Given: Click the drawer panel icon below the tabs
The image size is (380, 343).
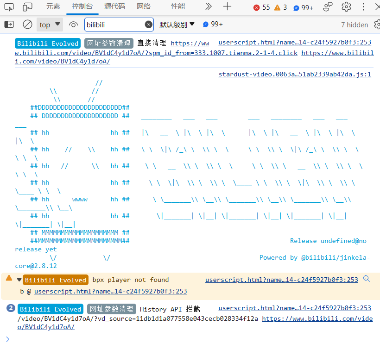Looking at the screenshot, I should click(x=8, y=25).
